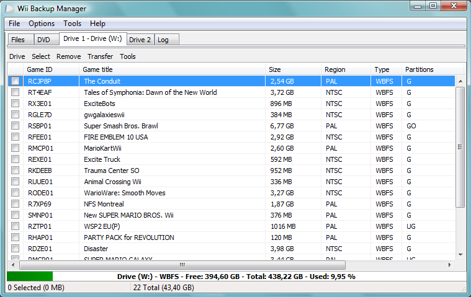Select the gwgalaxieswii checkbox
This screenshot has width=471, height=297.
pyautogui.click(x=15, y=114)
